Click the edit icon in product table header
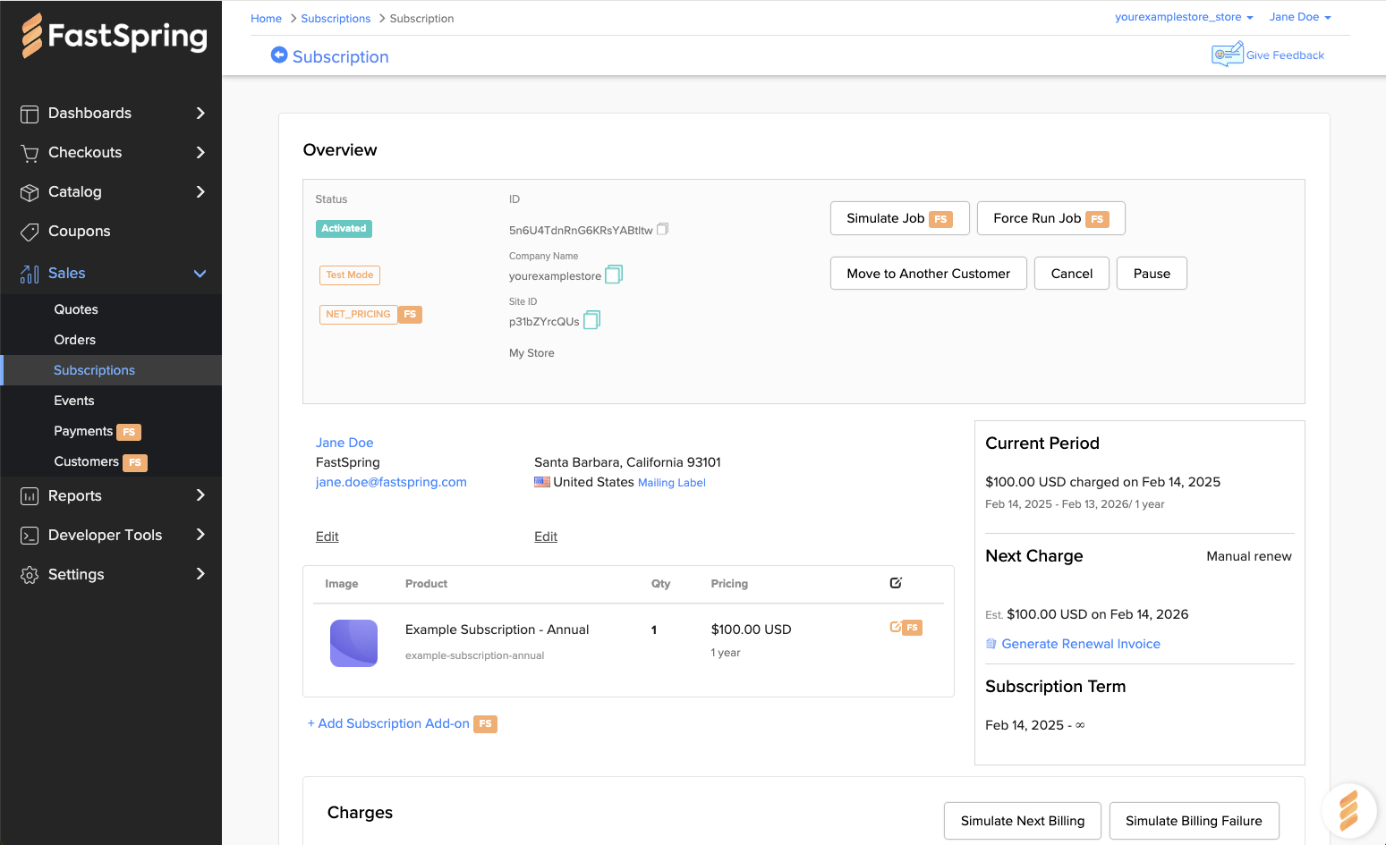Viewport: 1386px width, 845px height. [x=896, y=583]
